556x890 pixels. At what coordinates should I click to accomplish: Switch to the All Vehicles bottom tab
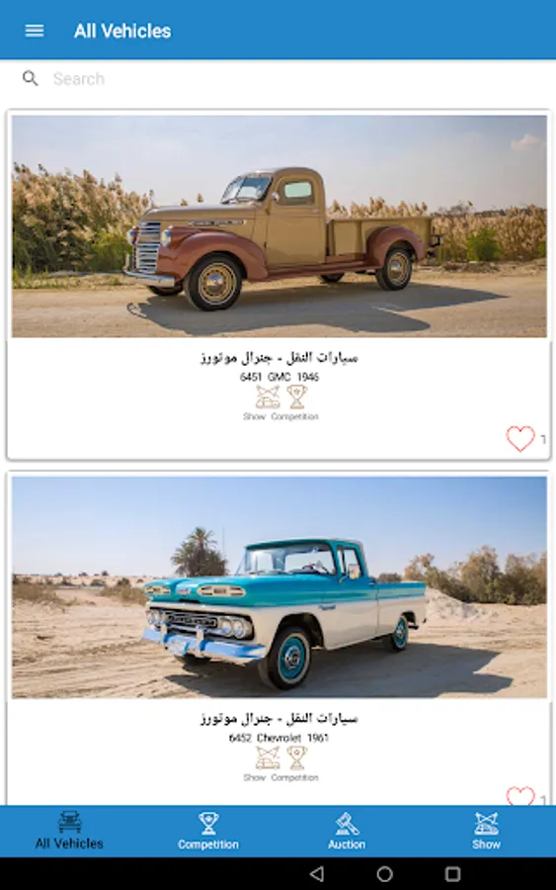(x=69, y=831)
